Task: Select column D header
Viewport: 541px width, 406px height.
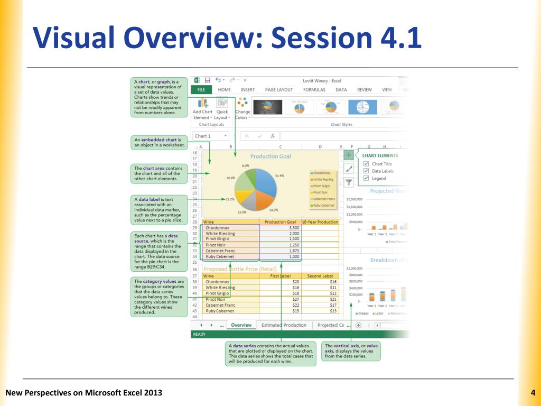Action: click(x=320, y=147)
